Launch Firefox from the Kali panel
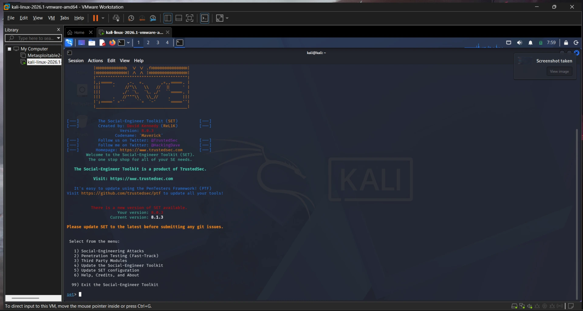Screen dimensions: 583x311 pyautogui.click(x=112, y=42)
